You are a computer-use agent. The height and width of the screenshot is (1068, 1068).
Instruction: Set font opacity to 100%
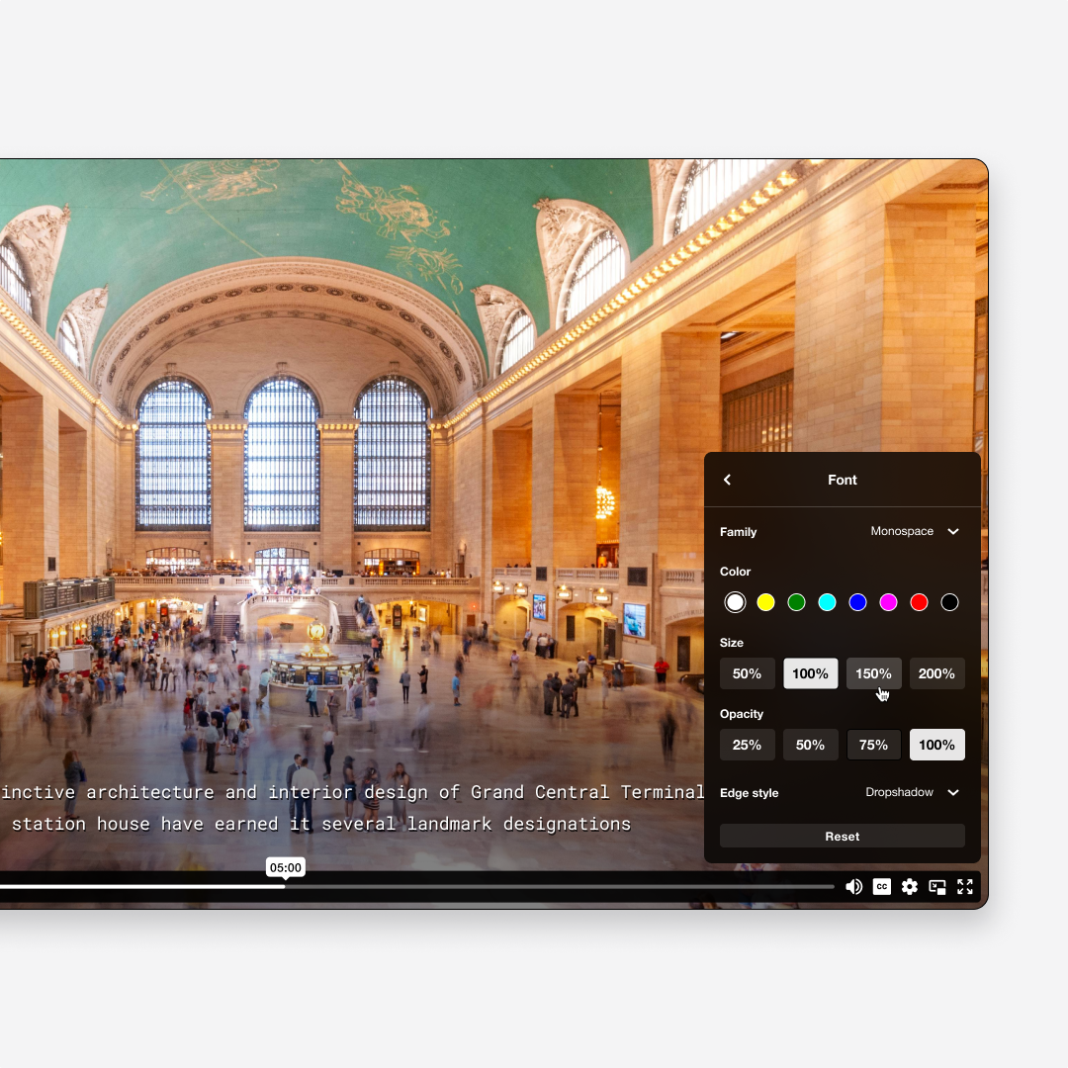pyautogui.click(x=937, y=745)
